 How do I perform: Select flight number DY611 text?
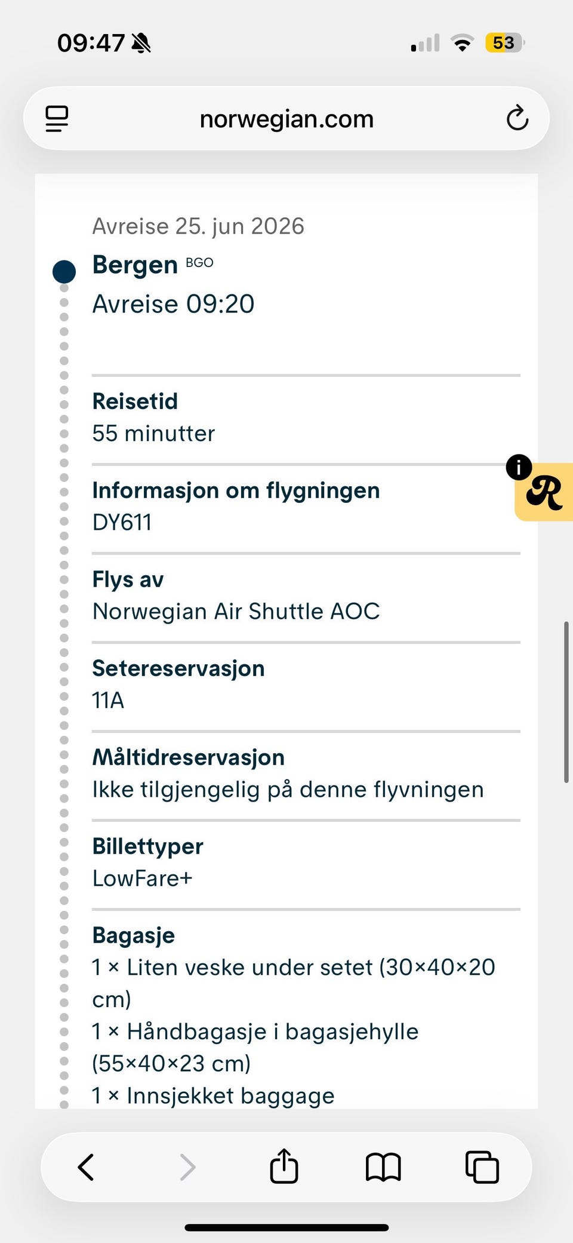(122, 522)
